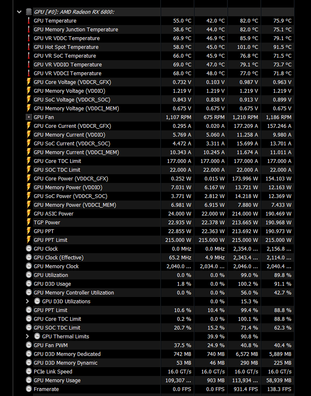Screen dimensions: 311x396
Task: Expand the GPU D3D Utilizations subgroup
Action: pyautogui.click(x=28, y=301)
